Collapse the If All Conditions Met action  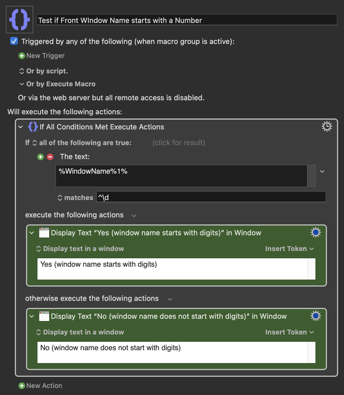[x=20, y=127]
